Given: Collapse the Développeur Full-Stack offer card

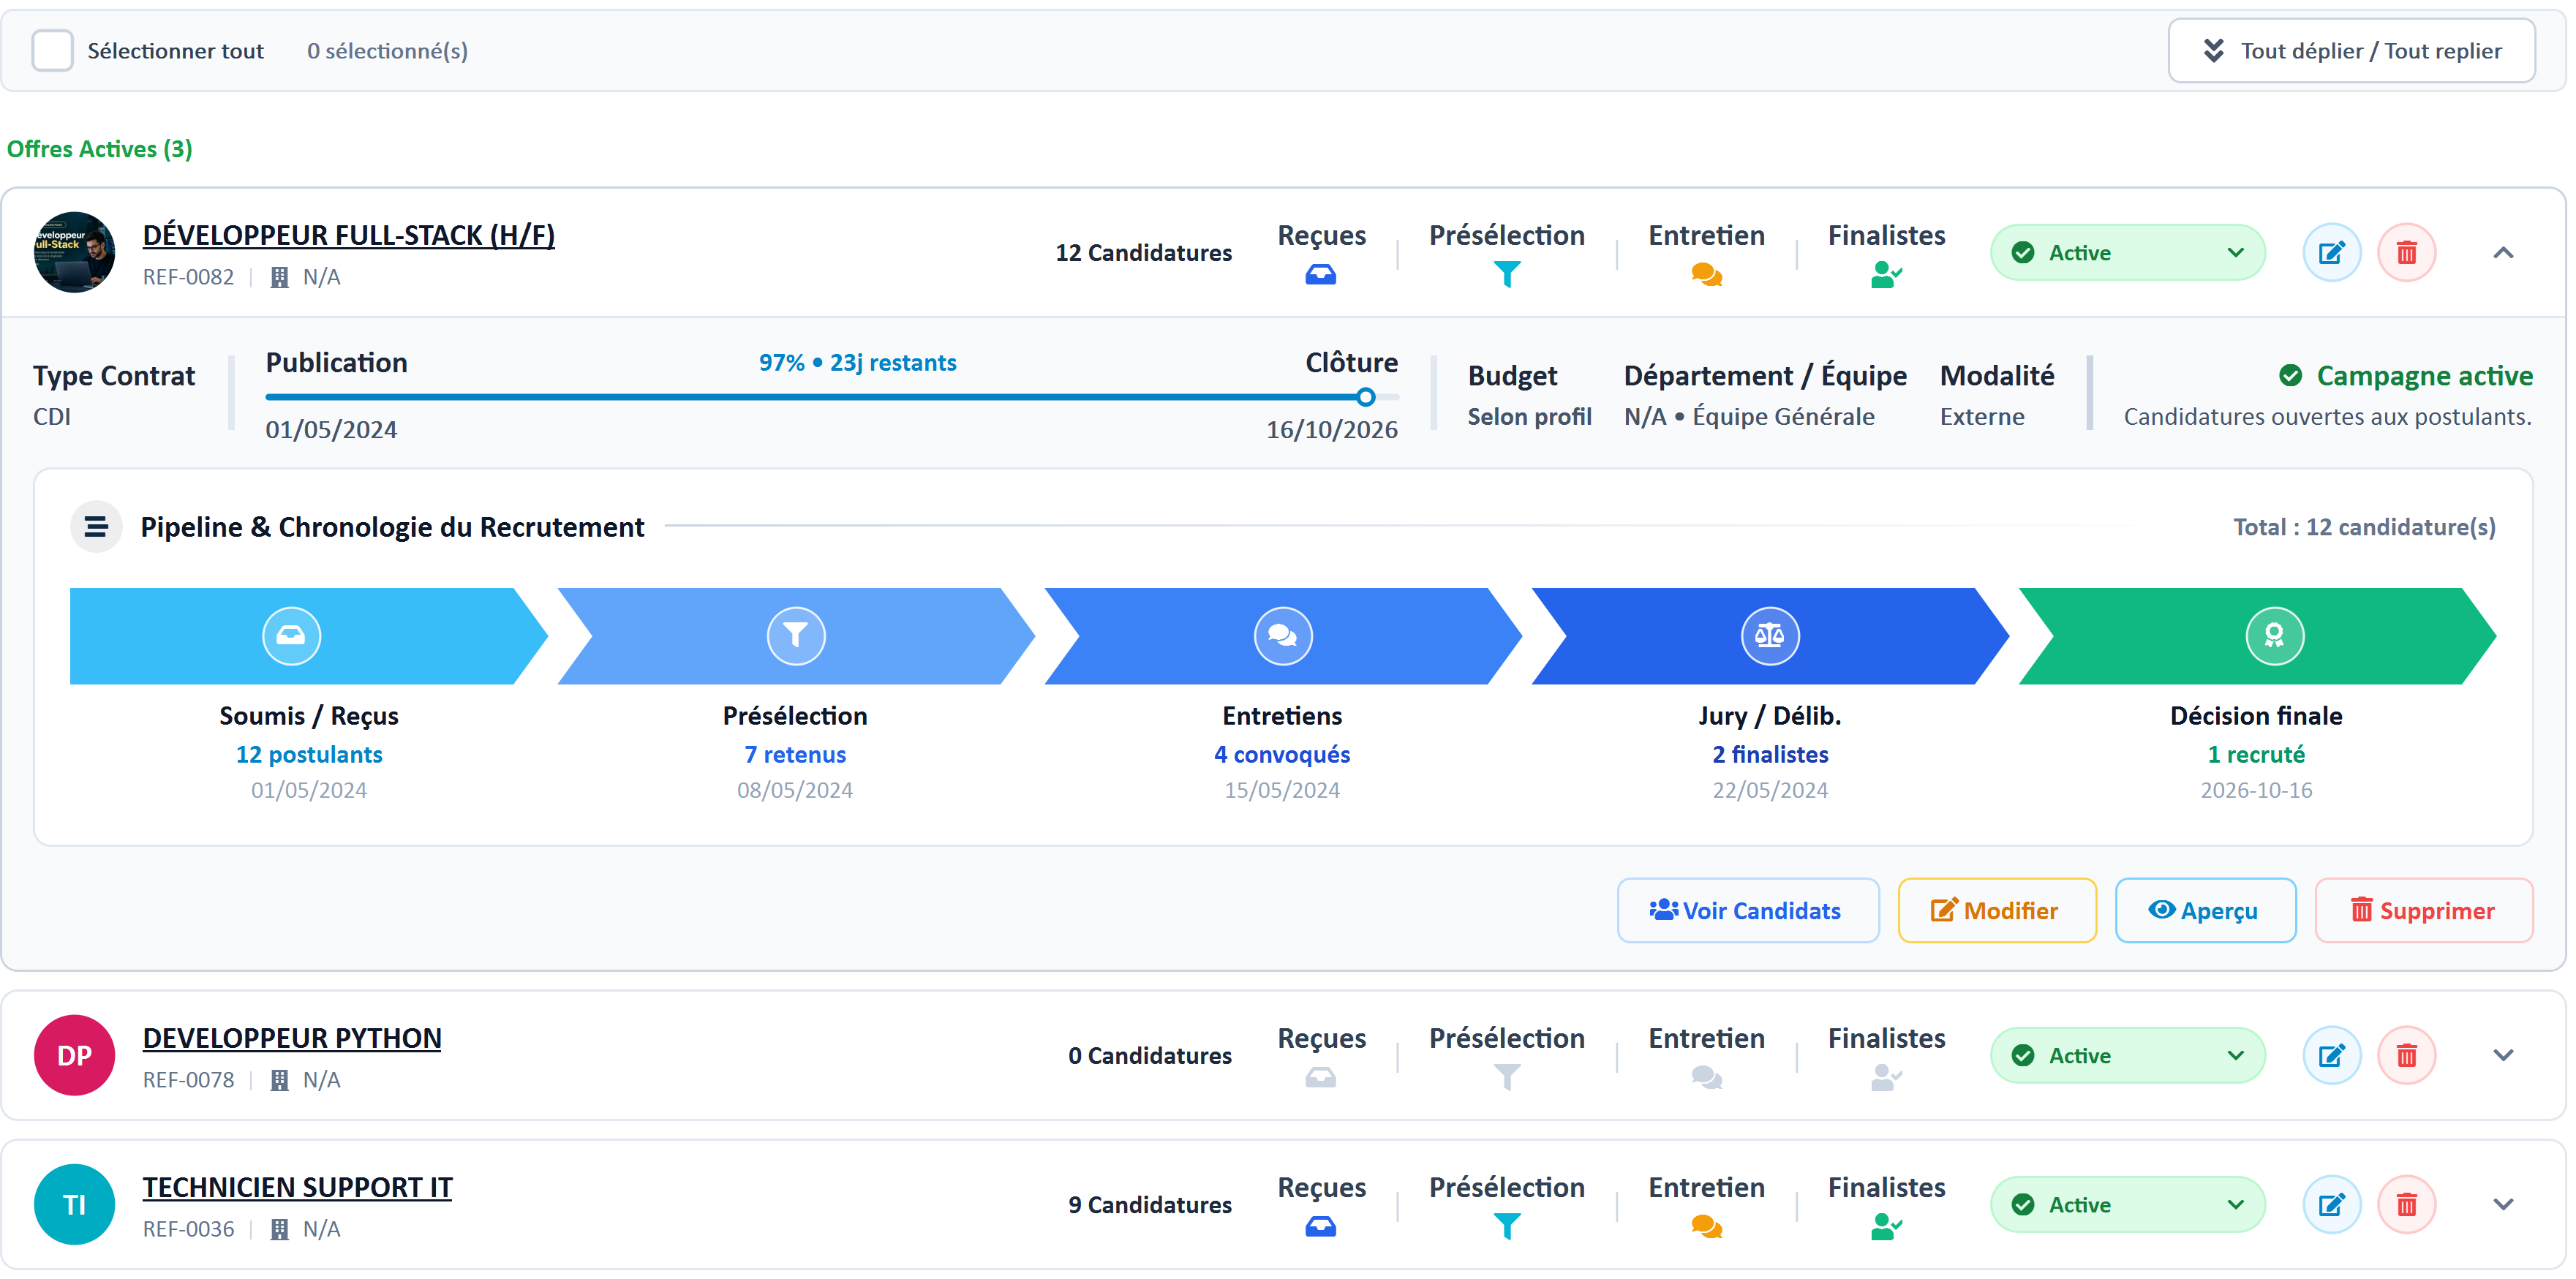Looking at the screenshot, I should (x=2503, y=253).
